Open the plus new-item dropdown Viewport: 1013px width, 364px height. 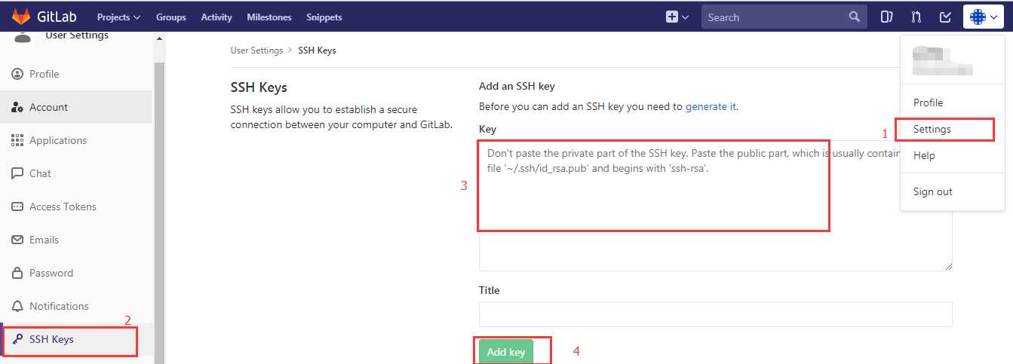click(677, 17)
